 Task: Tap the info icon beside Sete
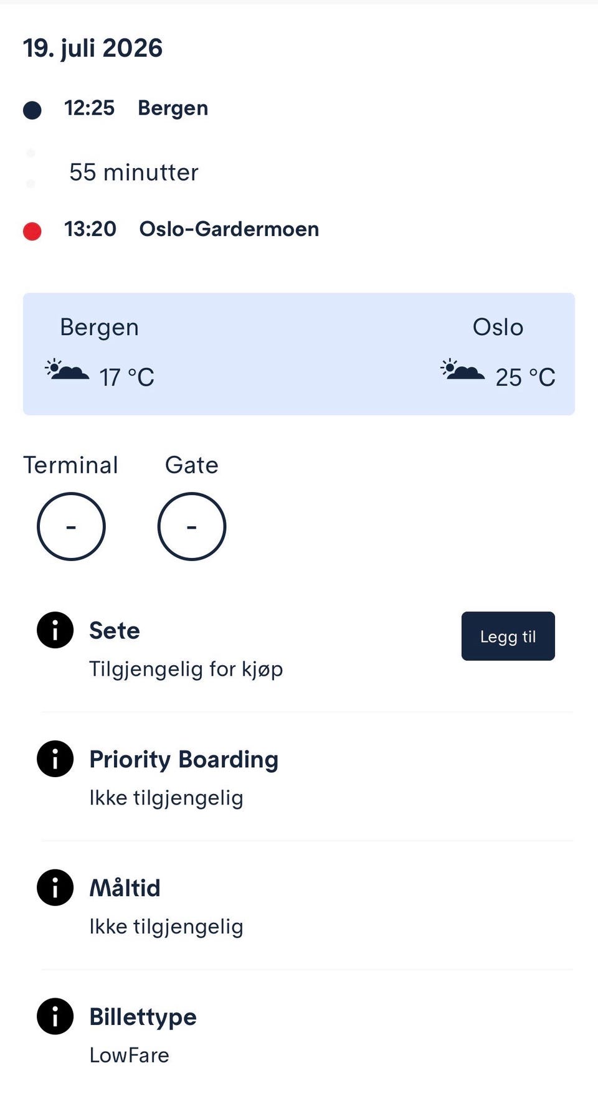(55, 630)
